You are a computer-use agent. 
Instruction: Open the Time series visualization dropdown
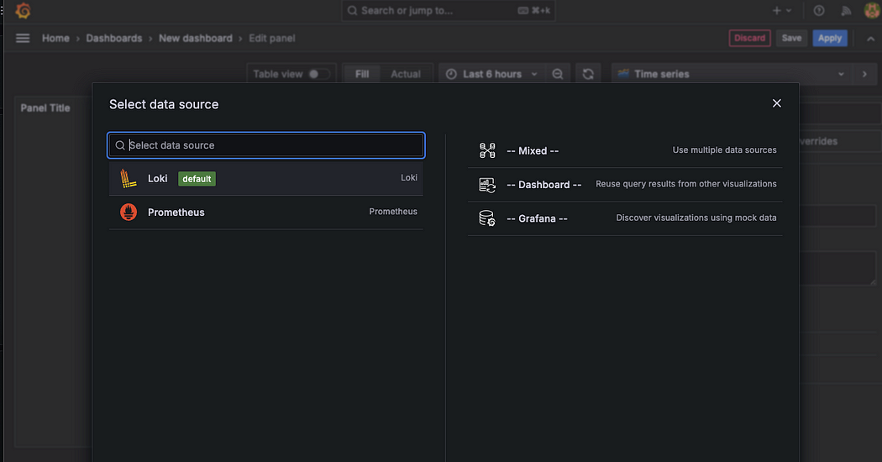coord(732,74)
